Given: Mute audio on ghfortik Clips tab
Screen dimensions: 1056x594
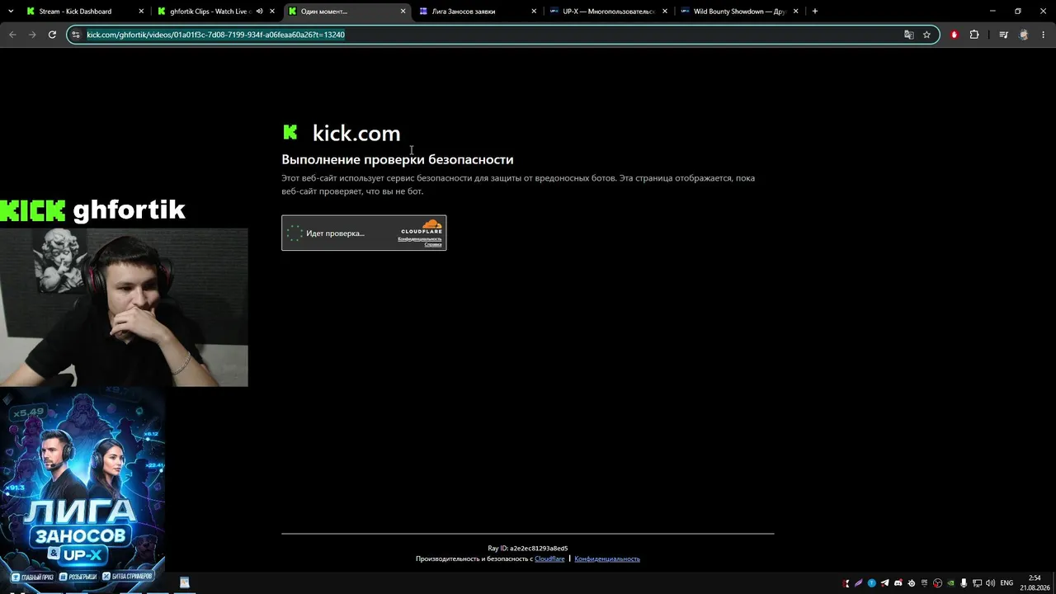Looking at the screenshot, I should point(259,12).
